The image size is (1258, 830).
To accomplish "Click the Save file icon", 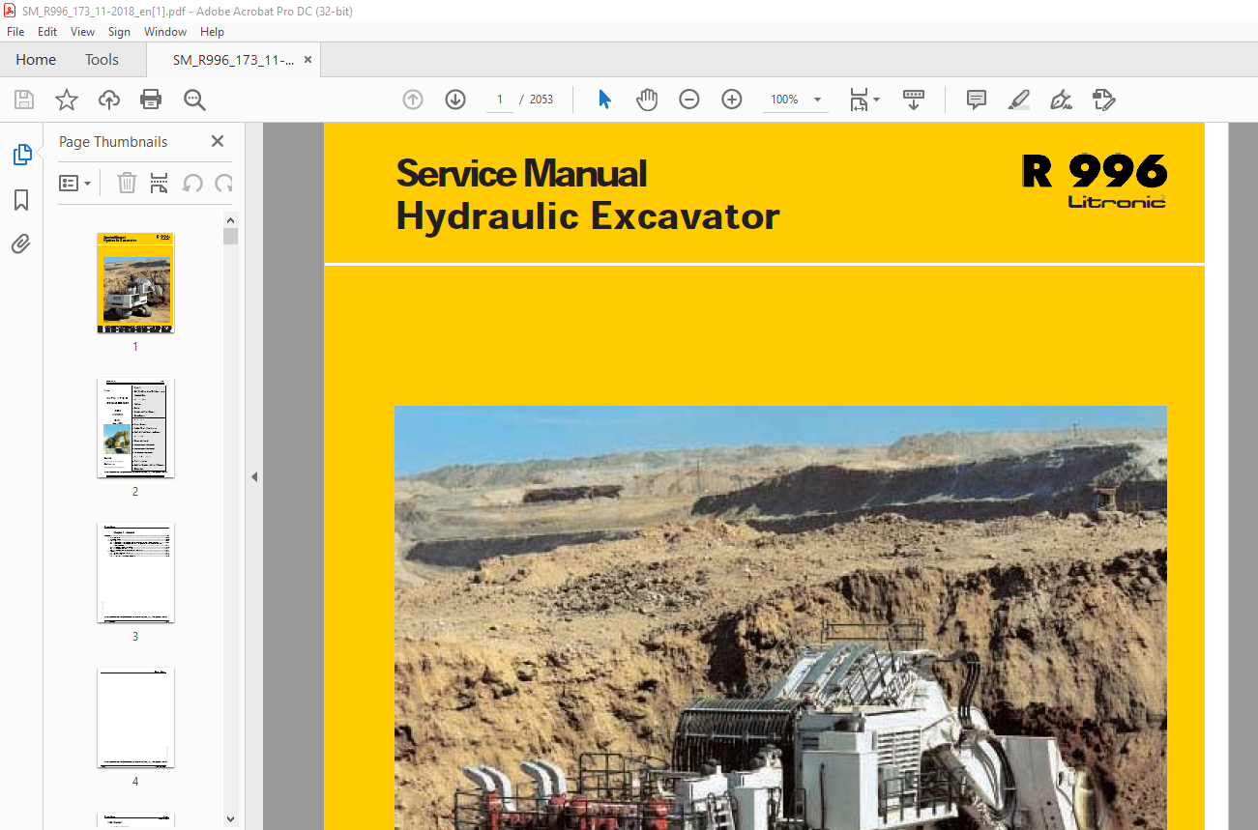I will point(24,100).
